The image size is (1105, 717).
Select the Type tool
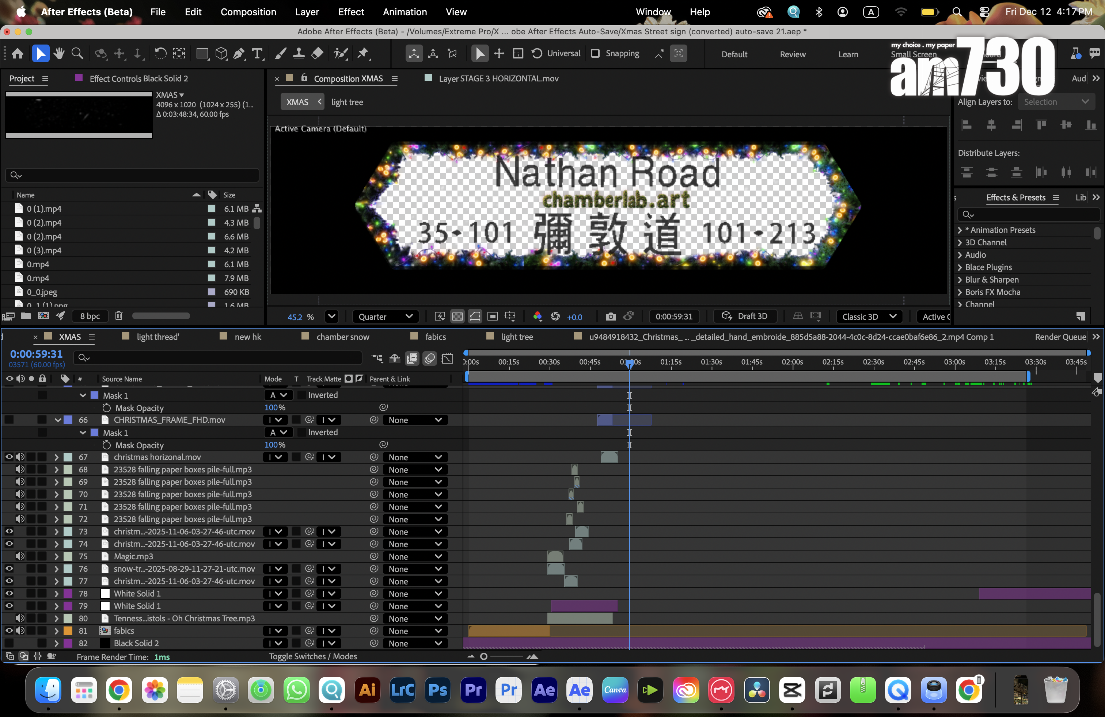point(257,53)
